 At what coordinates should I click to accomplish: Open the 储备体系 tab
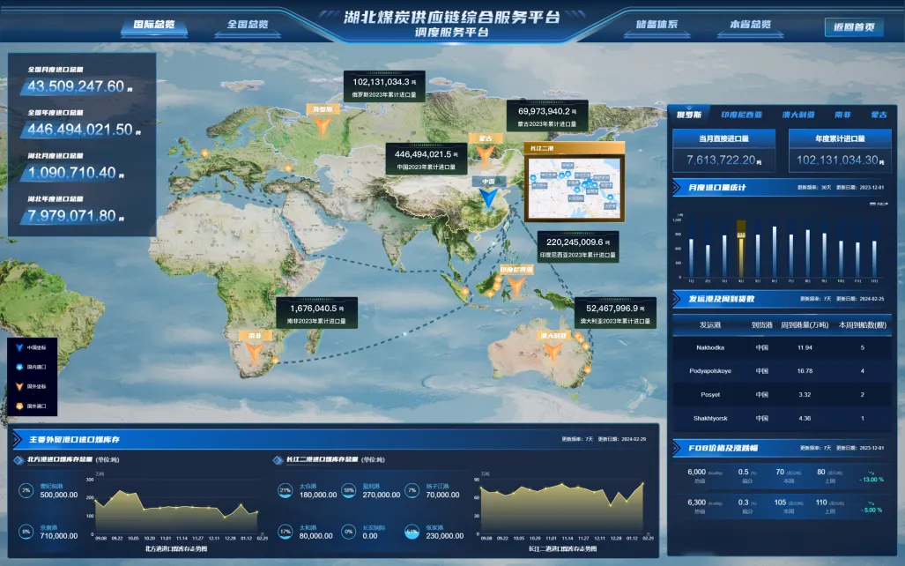click(x=656, y=25)
